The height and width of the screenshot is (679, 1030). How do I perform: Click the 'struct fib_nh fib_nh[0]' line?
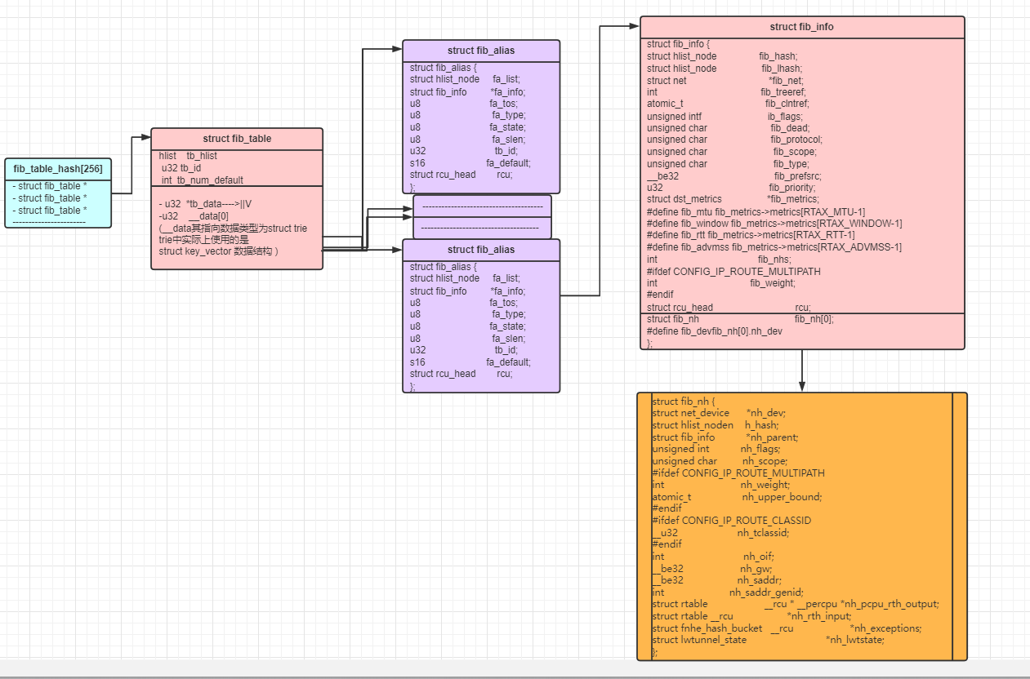pyautogui.click(x=741, y=319)
